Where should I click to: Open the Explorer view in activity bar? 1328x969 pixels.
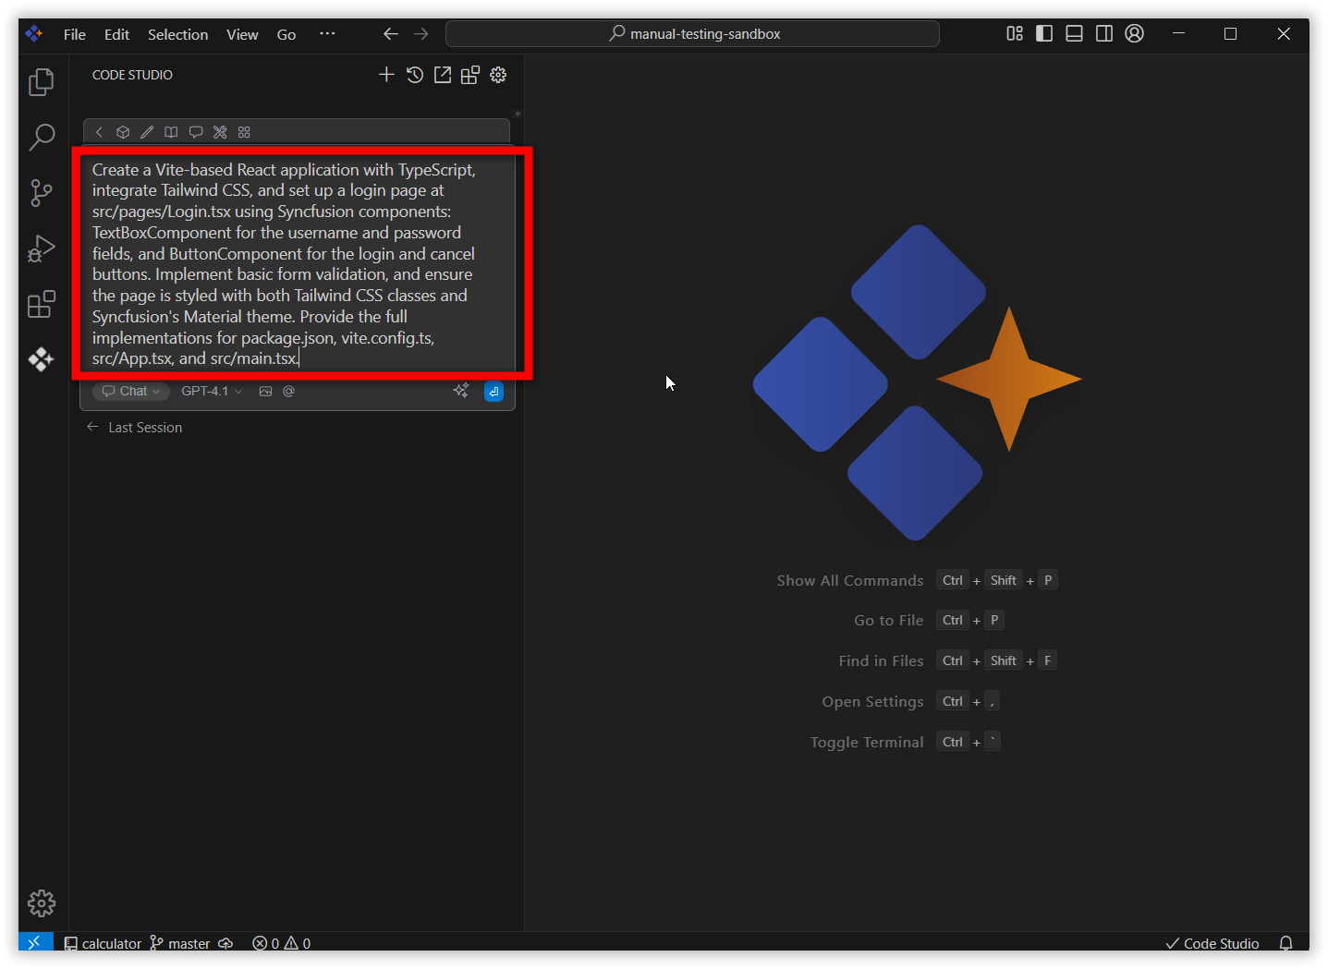tap(42, 82)
